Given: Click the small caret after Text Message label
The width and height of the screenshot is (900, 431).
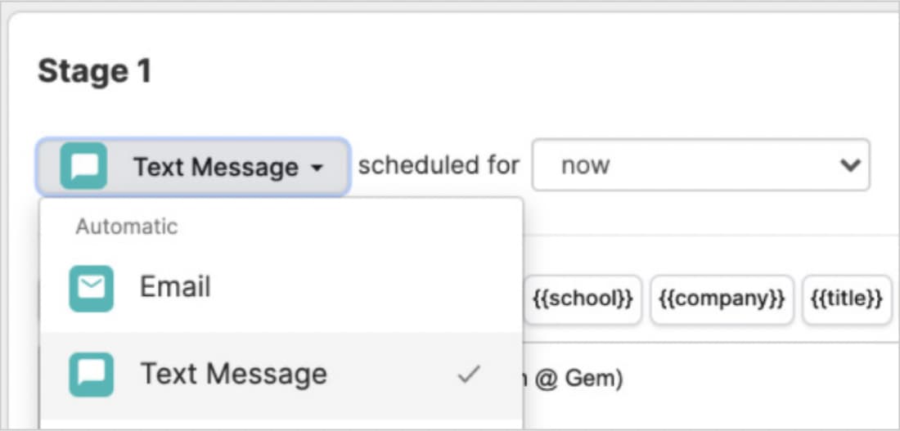Looking at the screenshot, I should click(317, 168).
